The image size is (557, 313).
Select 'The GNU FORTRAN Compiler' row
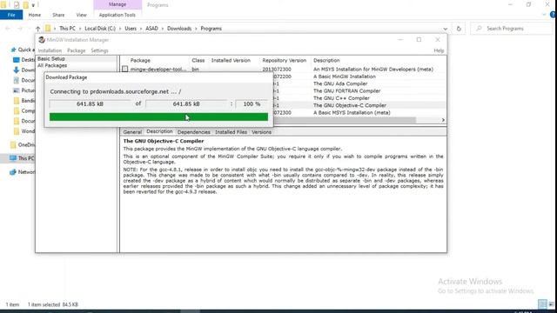[346, 90]
